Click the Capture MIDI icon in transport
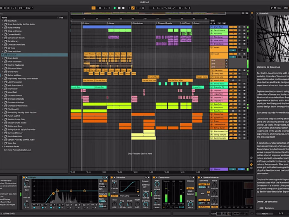Viewport: 289px width, 217px height. (x=140, y=8)
